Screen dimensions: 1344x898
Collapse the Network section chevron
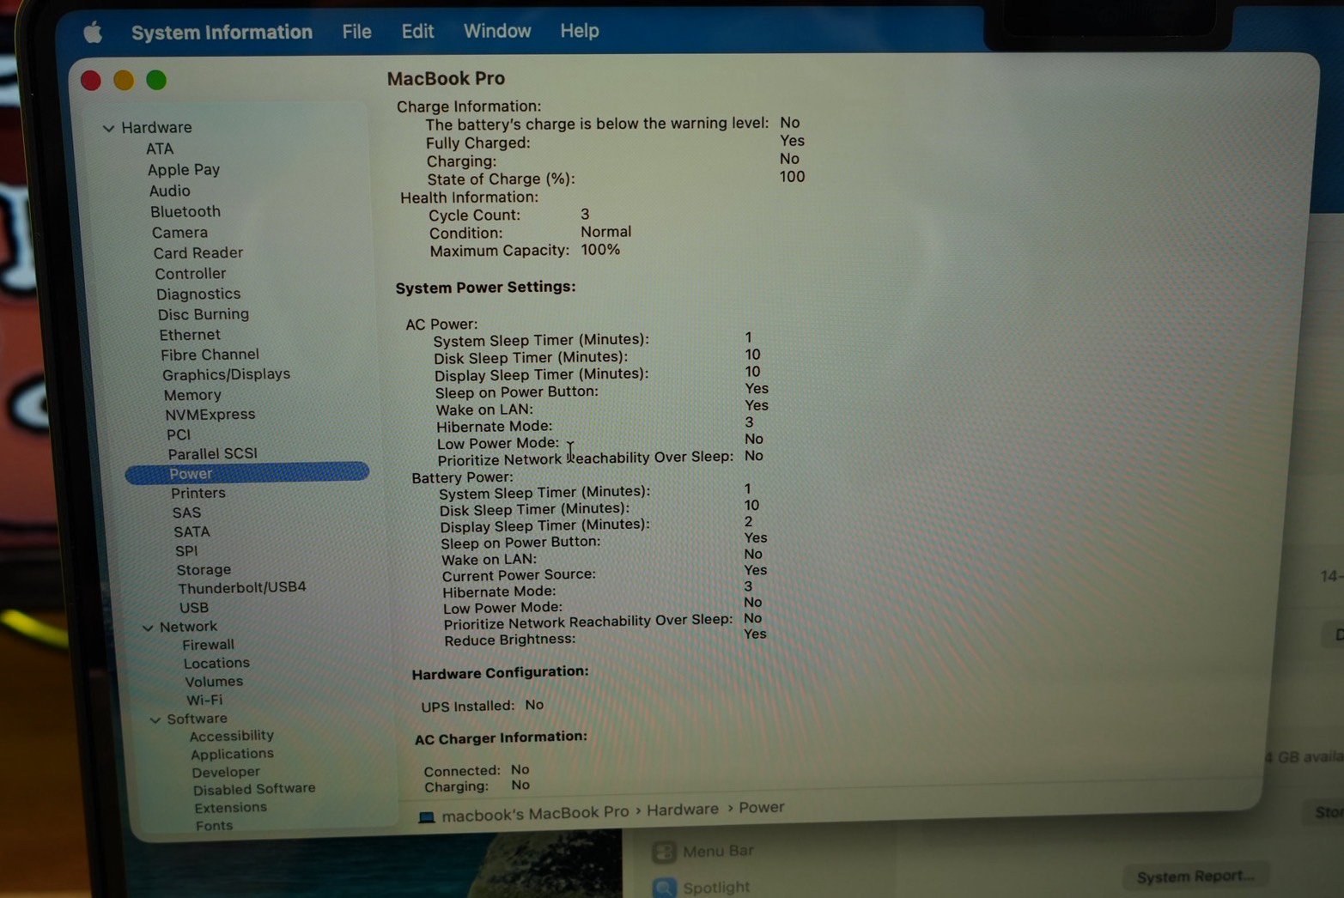[148, 628]
